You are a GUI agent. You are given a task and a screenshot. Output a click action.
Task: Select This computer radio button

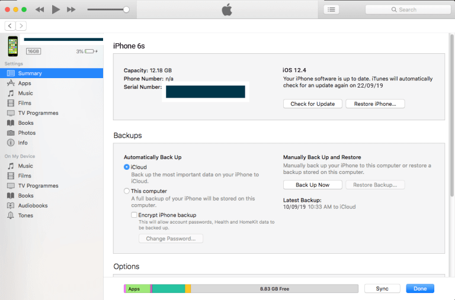tap(127, 191)
